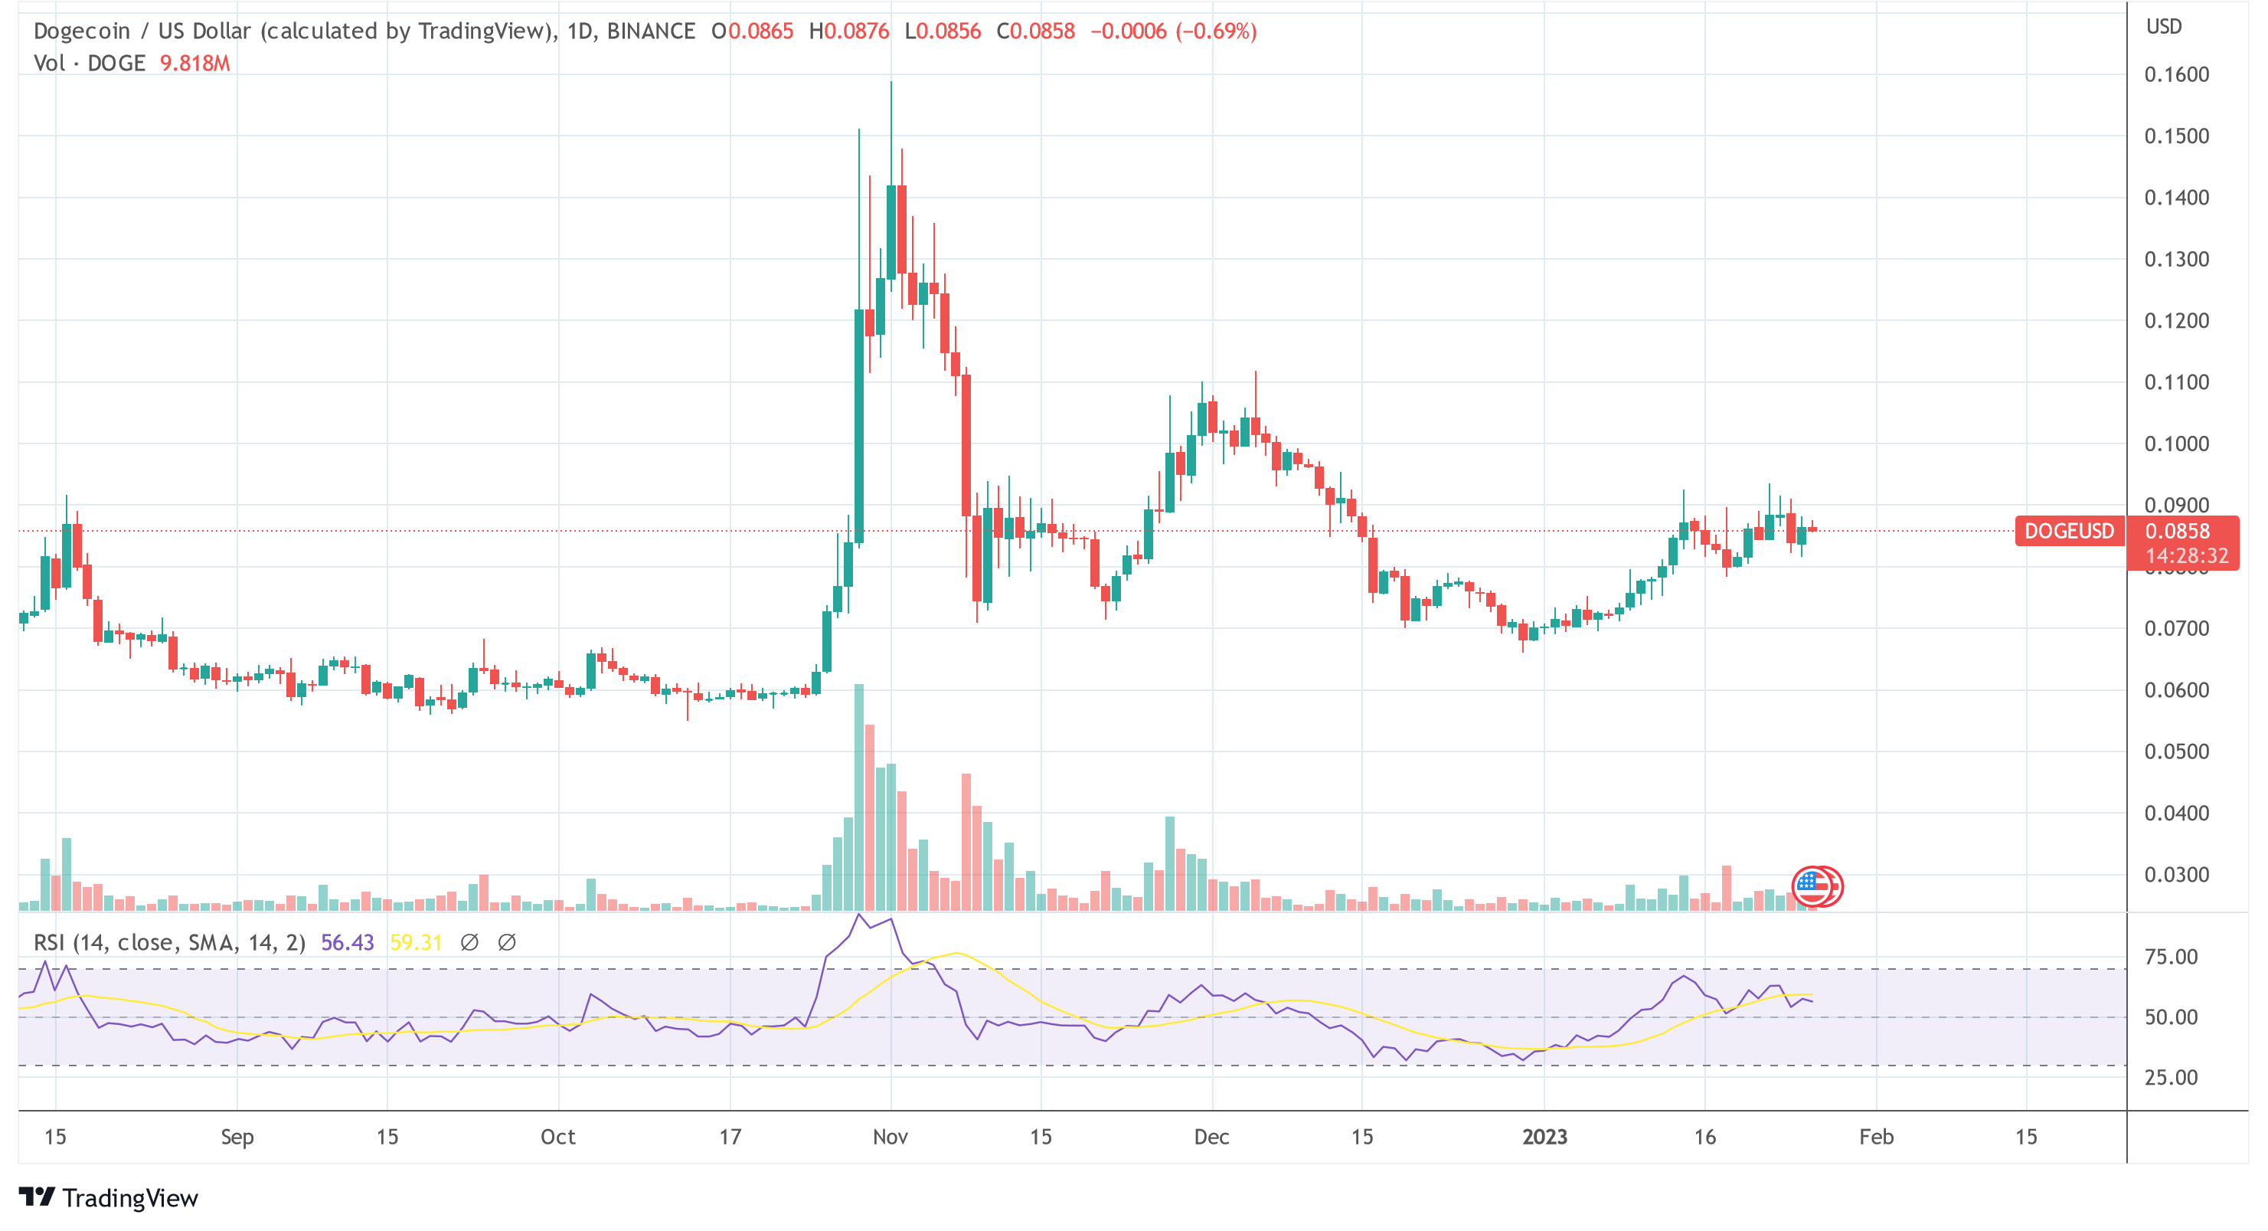Click the 0.0400 price axis label
Image resolution: width=2268 pixels, height=1231 pixels.
point(2176,813)
